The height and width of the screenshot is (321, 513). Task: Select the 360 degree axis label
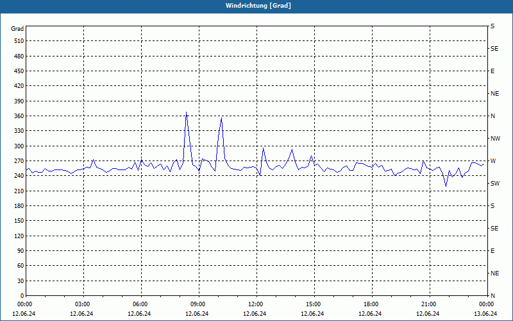pyautogui.click(x=19, y=116)
